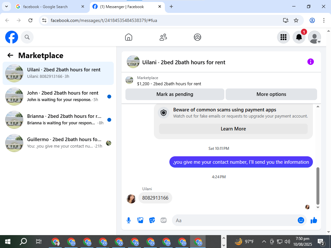
Task: Open the Friends icon in top navigation
Action: (163, 37)
